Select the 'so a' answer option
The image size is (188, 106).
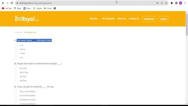coord(16,45)
